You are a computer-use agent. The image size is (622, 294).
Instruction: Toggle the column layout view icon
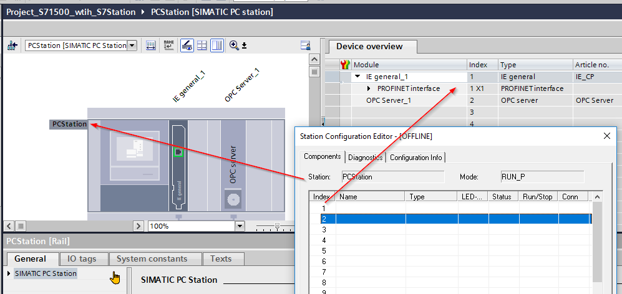tap(217, 45)
